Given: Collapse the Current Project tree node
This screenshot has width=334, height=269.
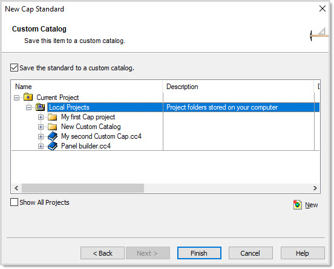Looking at the screenshot, I should 16,98.
